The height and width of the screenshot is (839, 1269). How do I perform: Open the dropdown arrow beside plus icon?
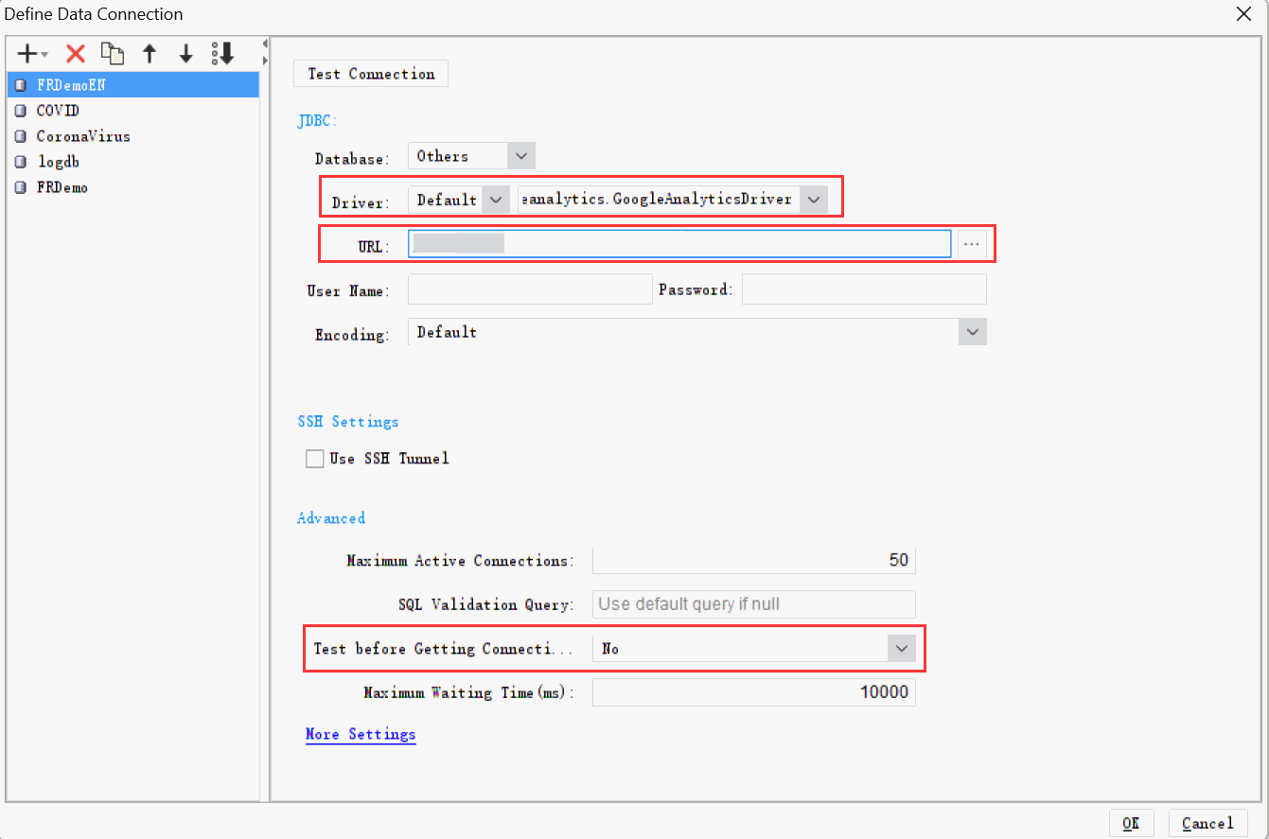(x=44, y=56)
